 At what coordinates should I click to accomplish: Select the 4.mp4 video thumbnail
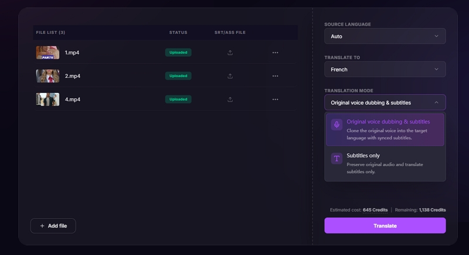(x=47, y=99)
